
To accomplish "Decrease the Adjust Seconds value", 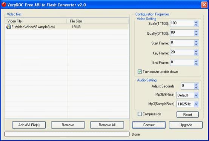I will (196, 87).
